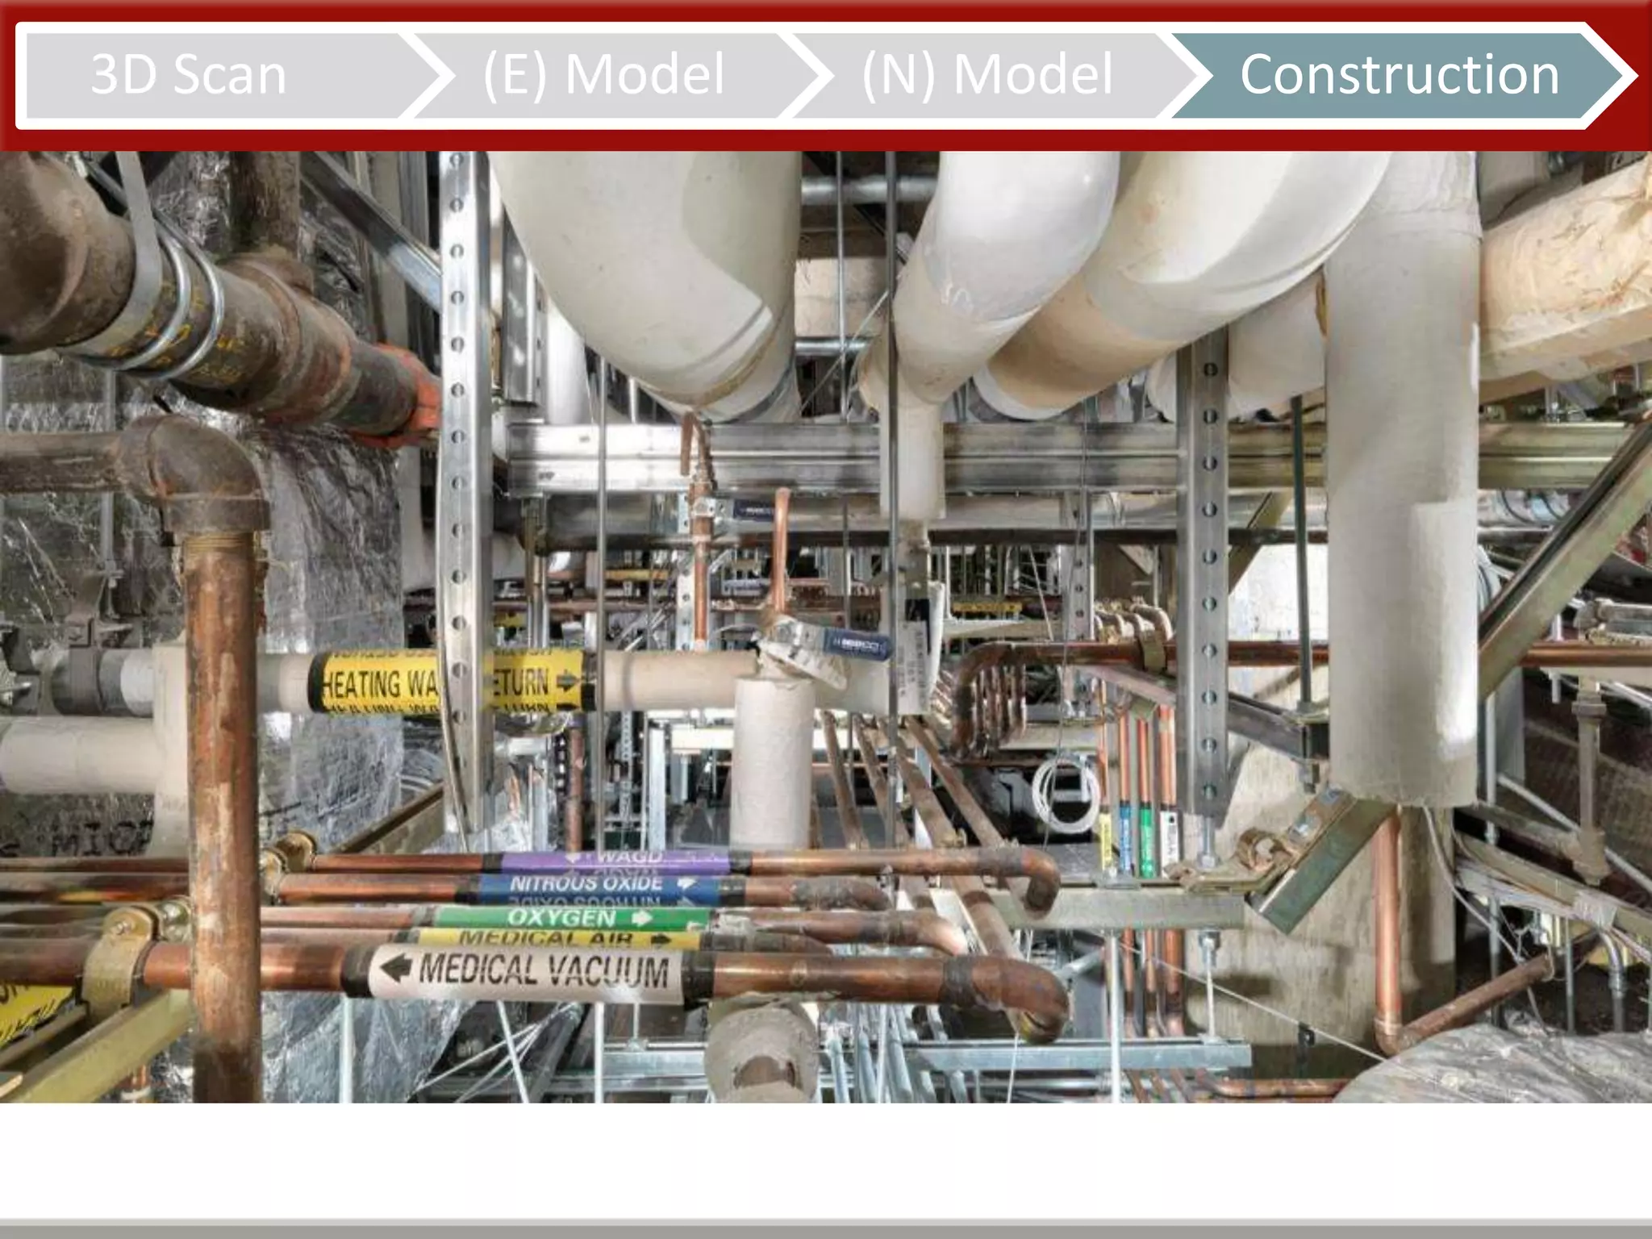Click the blank white area below photo
The image size is (1652, 1239).
[826, 1162]
